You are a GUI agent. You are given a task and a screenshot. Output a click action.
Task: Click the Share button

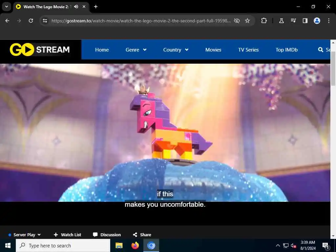click(142, 235)
